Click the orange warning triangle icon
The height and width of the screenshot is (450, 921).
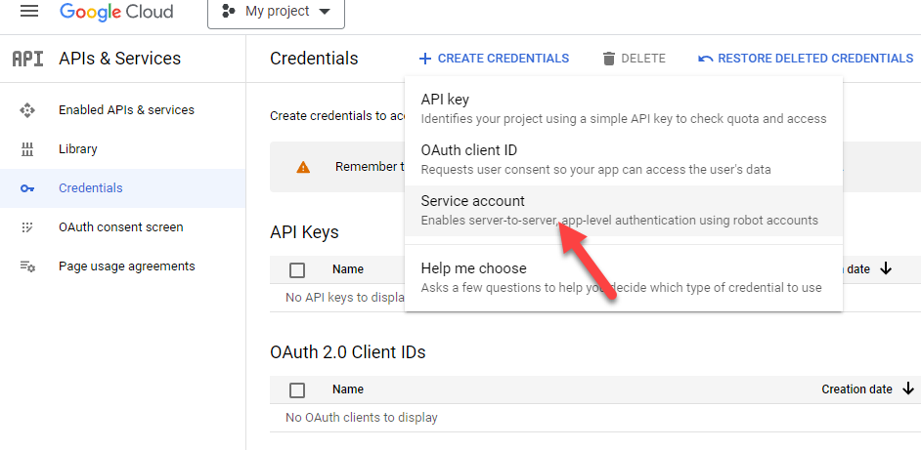pyautogui.click(x=303, y=167)
